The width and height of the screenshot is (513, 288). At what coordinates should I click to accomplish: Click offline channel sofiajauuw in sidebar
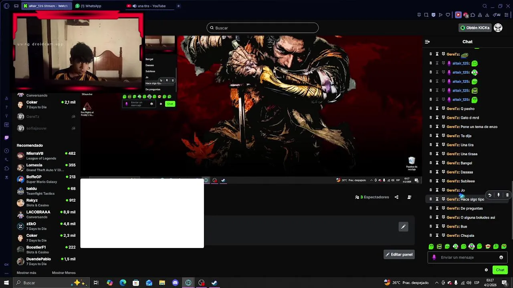(x=46, y=128)
